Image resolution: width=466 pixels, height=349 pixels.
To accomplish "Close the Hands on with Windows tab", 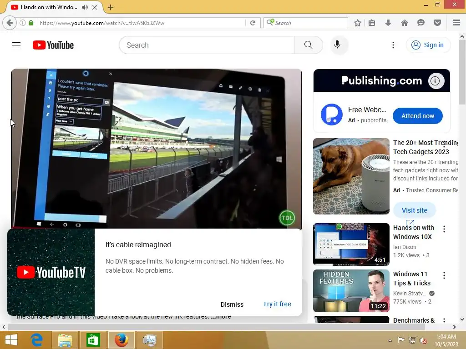I will [x=95, y=7].
